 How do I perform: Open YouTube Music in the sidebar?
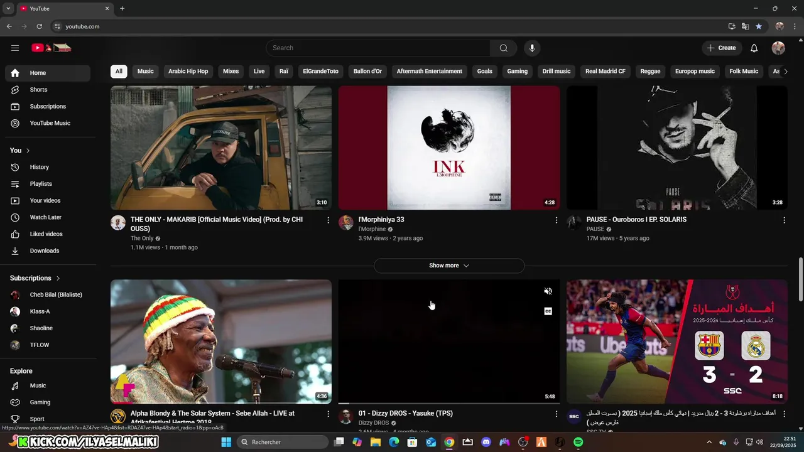click(x=48, y=123)
